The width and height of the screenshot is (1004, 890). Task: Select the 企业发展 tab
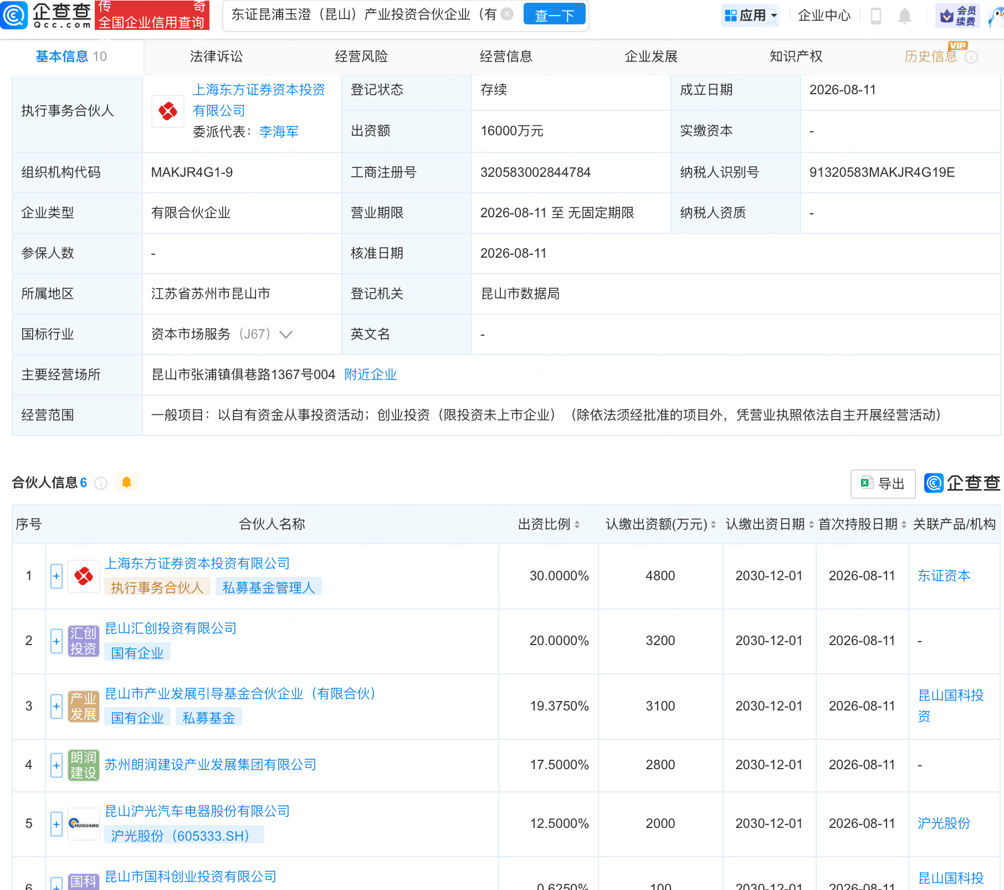tap(651, 57)
